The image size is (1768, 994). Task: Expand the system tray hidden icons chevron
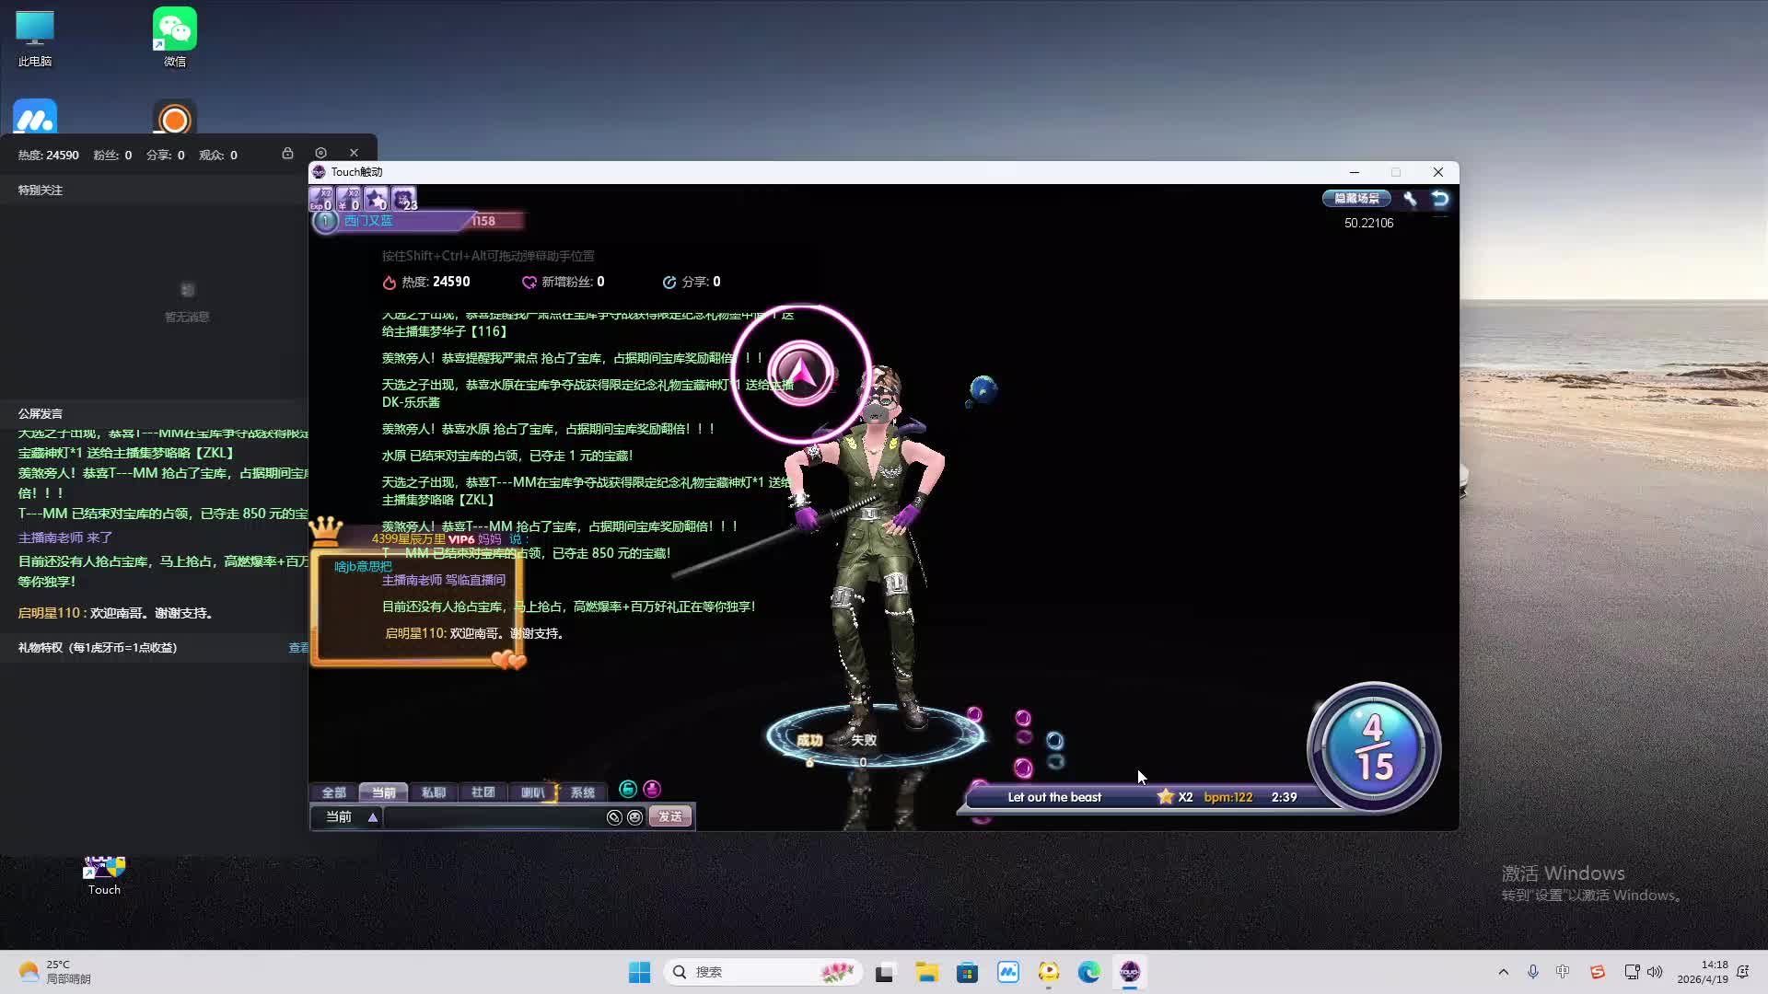coord(1504,972)
